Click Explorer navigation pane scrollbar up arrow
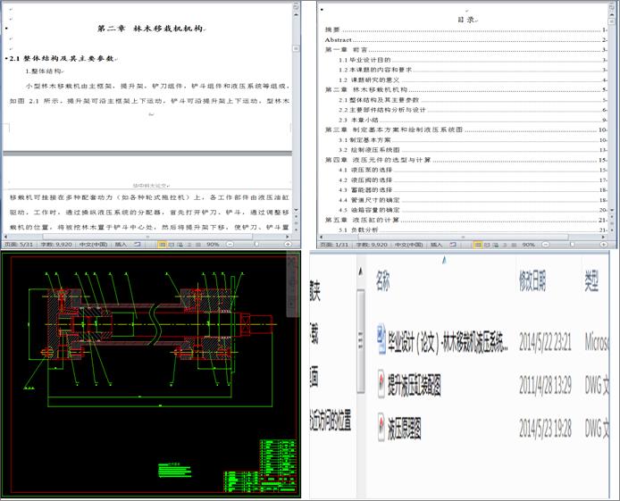The width and height of the screenshot is (620, 501). [360, 271]
